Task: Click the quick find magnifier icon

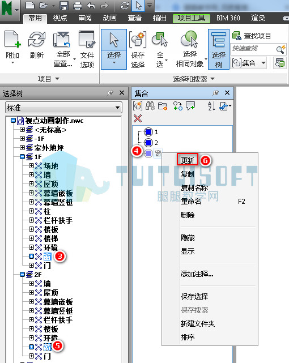Action: pyautogui.click(x=280, y=49)
